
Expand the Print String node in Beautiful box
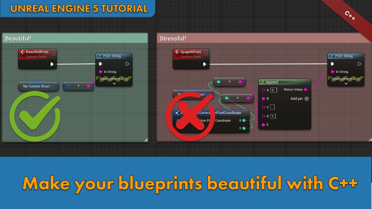coord(114,84)
